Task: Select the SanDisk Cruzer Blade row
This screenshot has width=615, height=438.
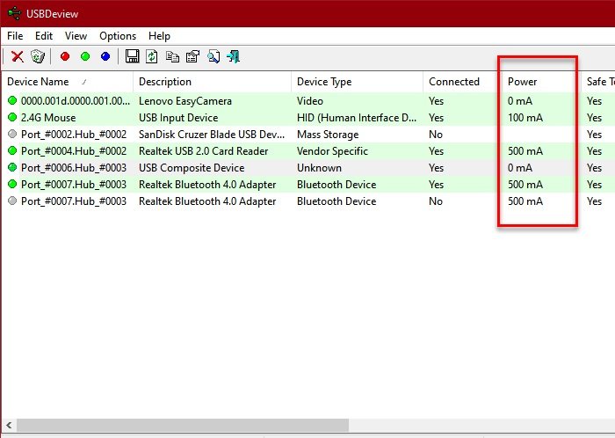Action: [x=211, y=135]
